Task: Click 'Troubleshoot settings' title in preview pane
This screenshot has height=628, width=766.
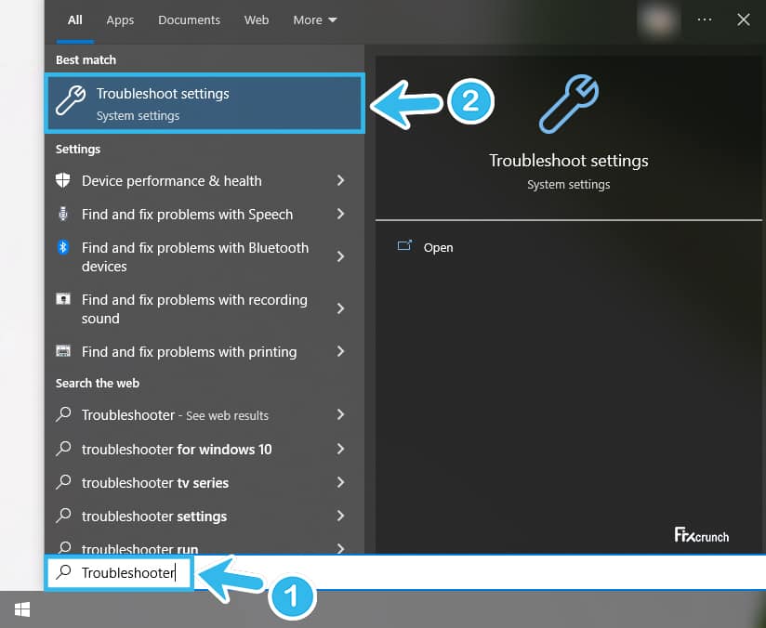Action: coord(569,161)
